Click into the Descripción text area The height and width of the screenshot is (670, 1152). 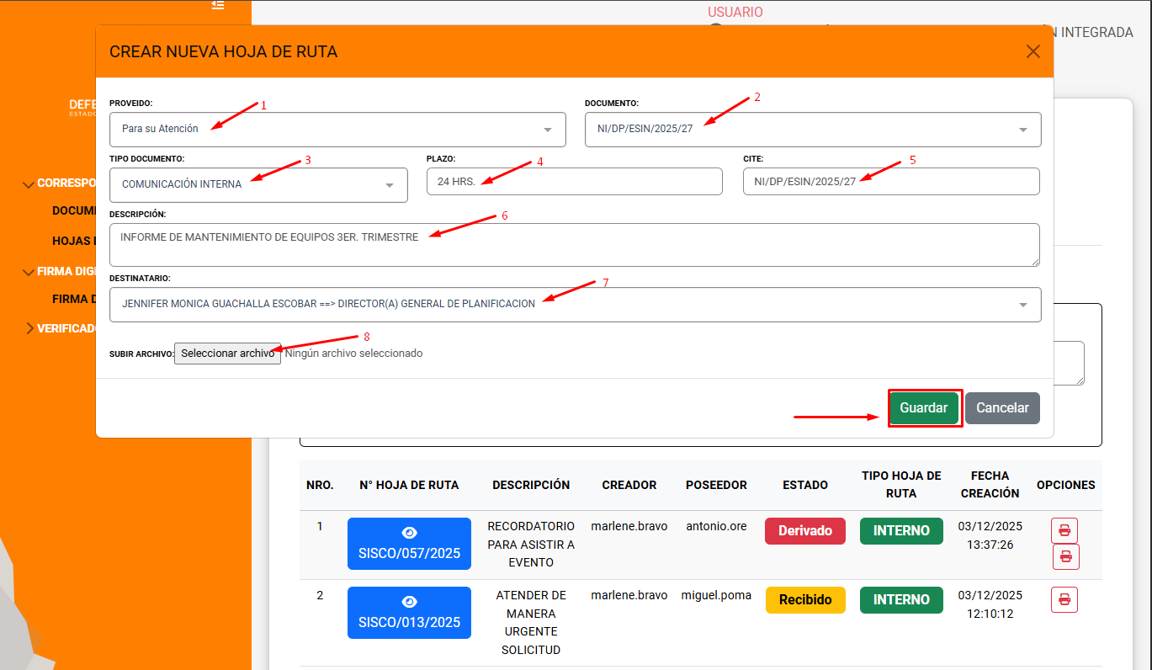point(574,245)
